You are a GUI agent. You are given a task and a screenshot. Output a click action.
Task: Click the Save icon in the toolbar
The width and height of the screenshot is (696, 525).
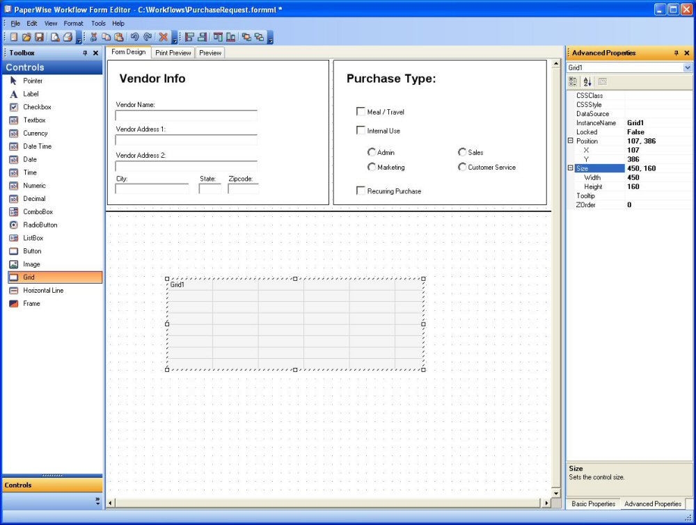coord(39,37)
